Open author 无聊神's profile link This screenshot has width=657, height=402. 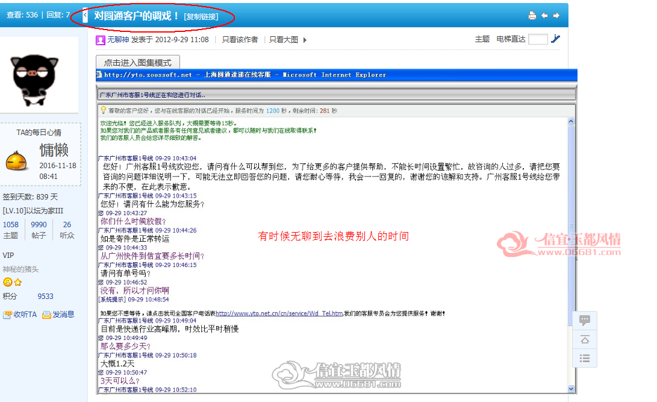tap(118, 39)
